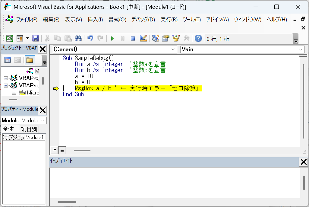Stop execution with the Reset square icon
This screenshot has width=309, height=207.
pos(133,39)
